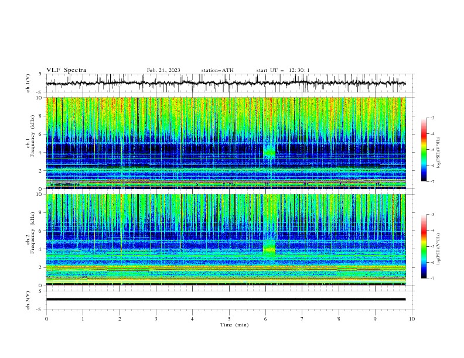This screenshot has height=358, width=464.
Task: Click time axis tick label "7"
Action: (302, 319)
